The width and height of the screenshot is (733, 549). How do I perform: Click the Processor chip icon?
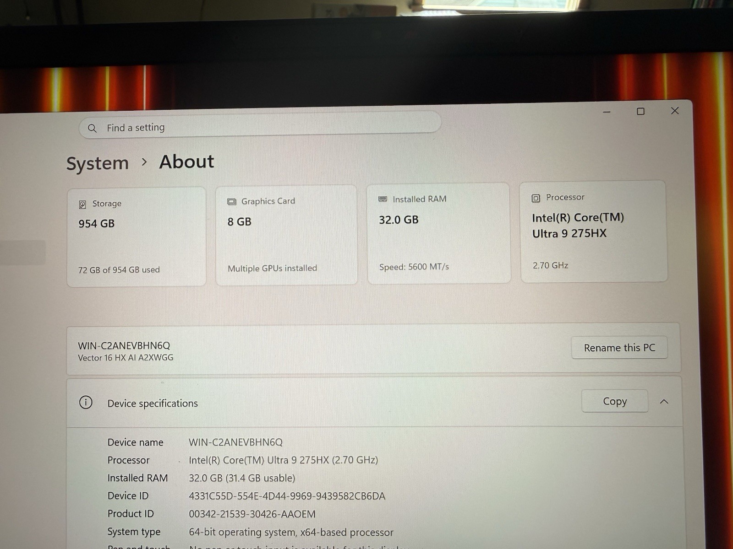click(x=536, y=198)
